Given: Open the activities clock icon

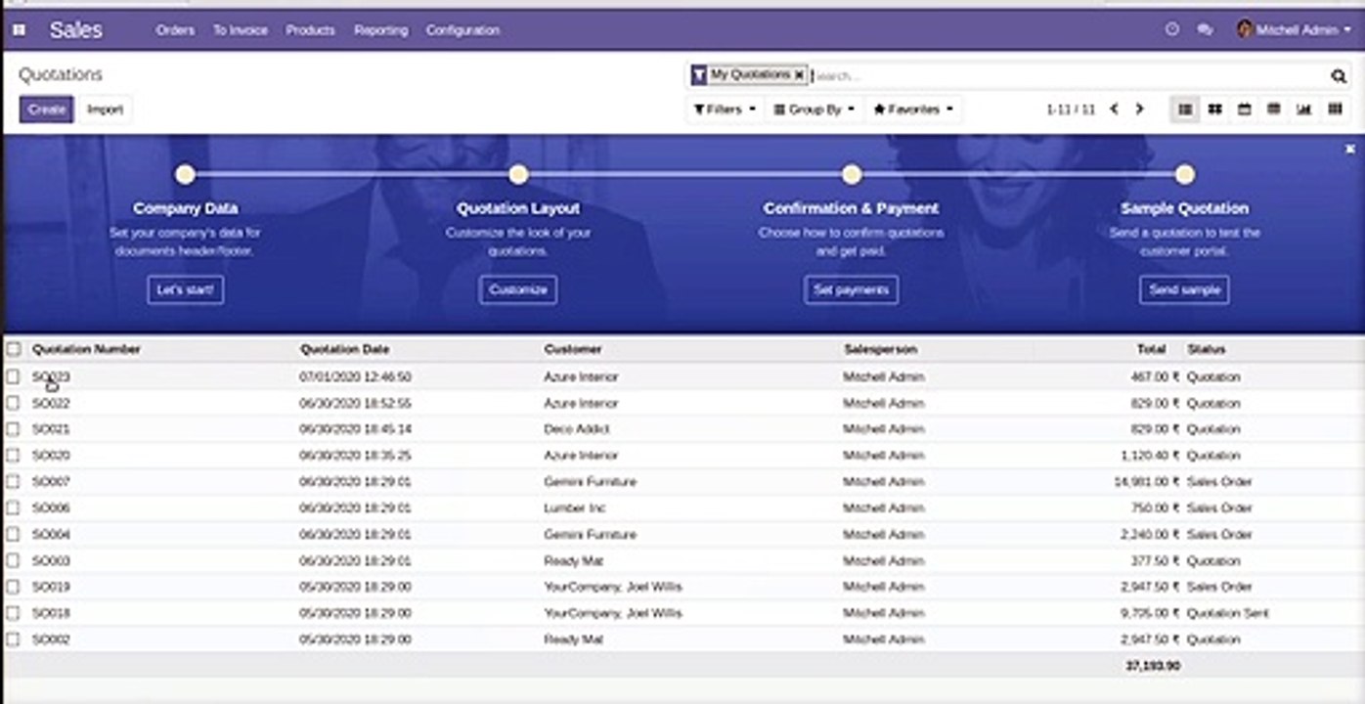Looking at the screenshot, I should click(x=1171, y=30).
